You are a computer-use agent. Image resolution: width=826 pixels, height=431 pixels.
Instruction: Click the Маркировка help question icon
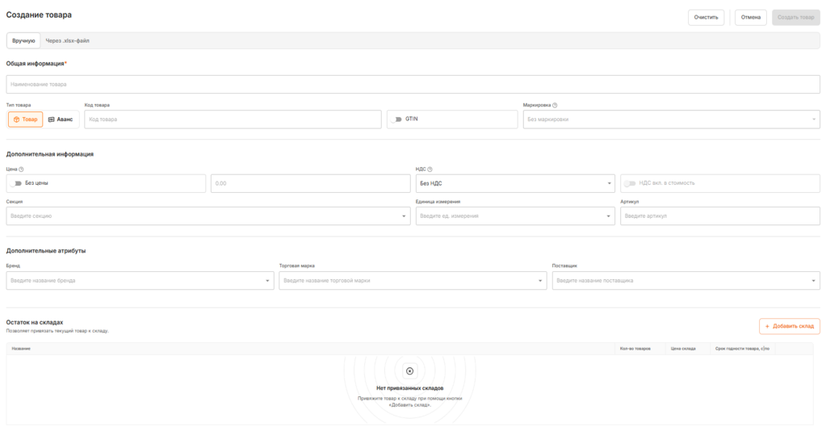click(555, 105)
